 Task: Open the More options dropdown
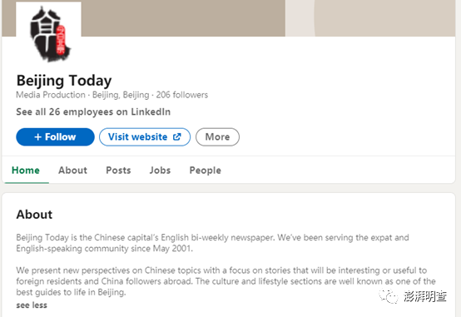[x=217, y=137]
